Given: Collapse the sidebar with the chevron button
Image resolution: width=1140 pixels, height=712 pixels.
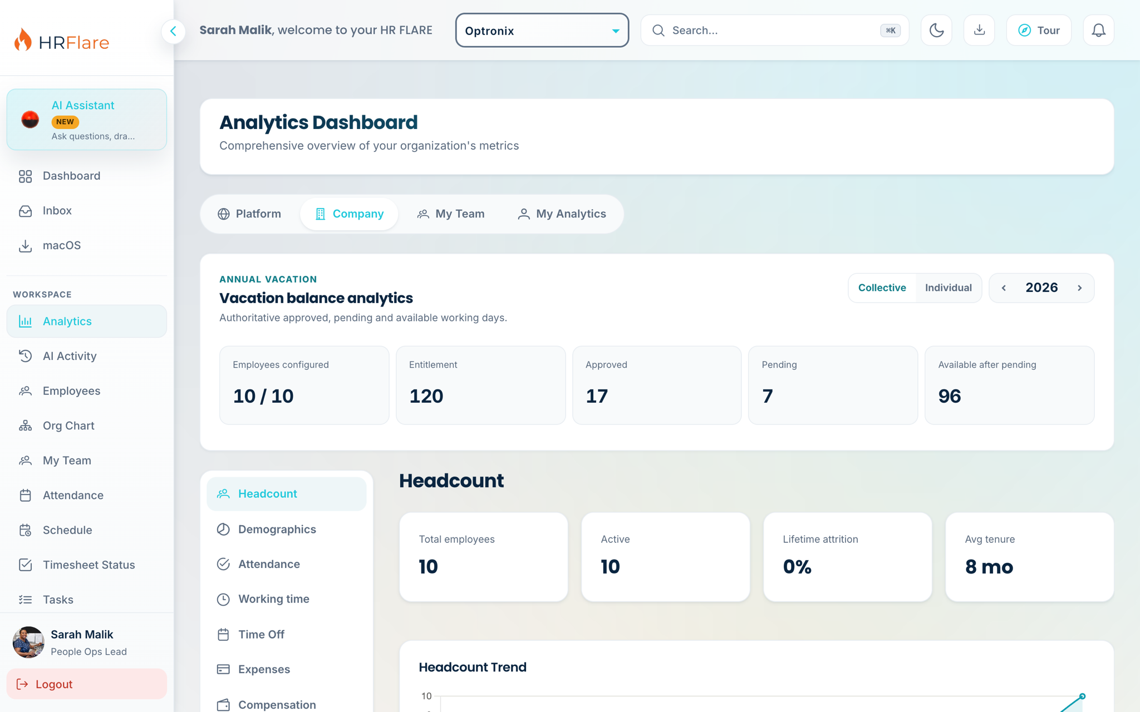Looking at the screenshot, I should point(173,31).
